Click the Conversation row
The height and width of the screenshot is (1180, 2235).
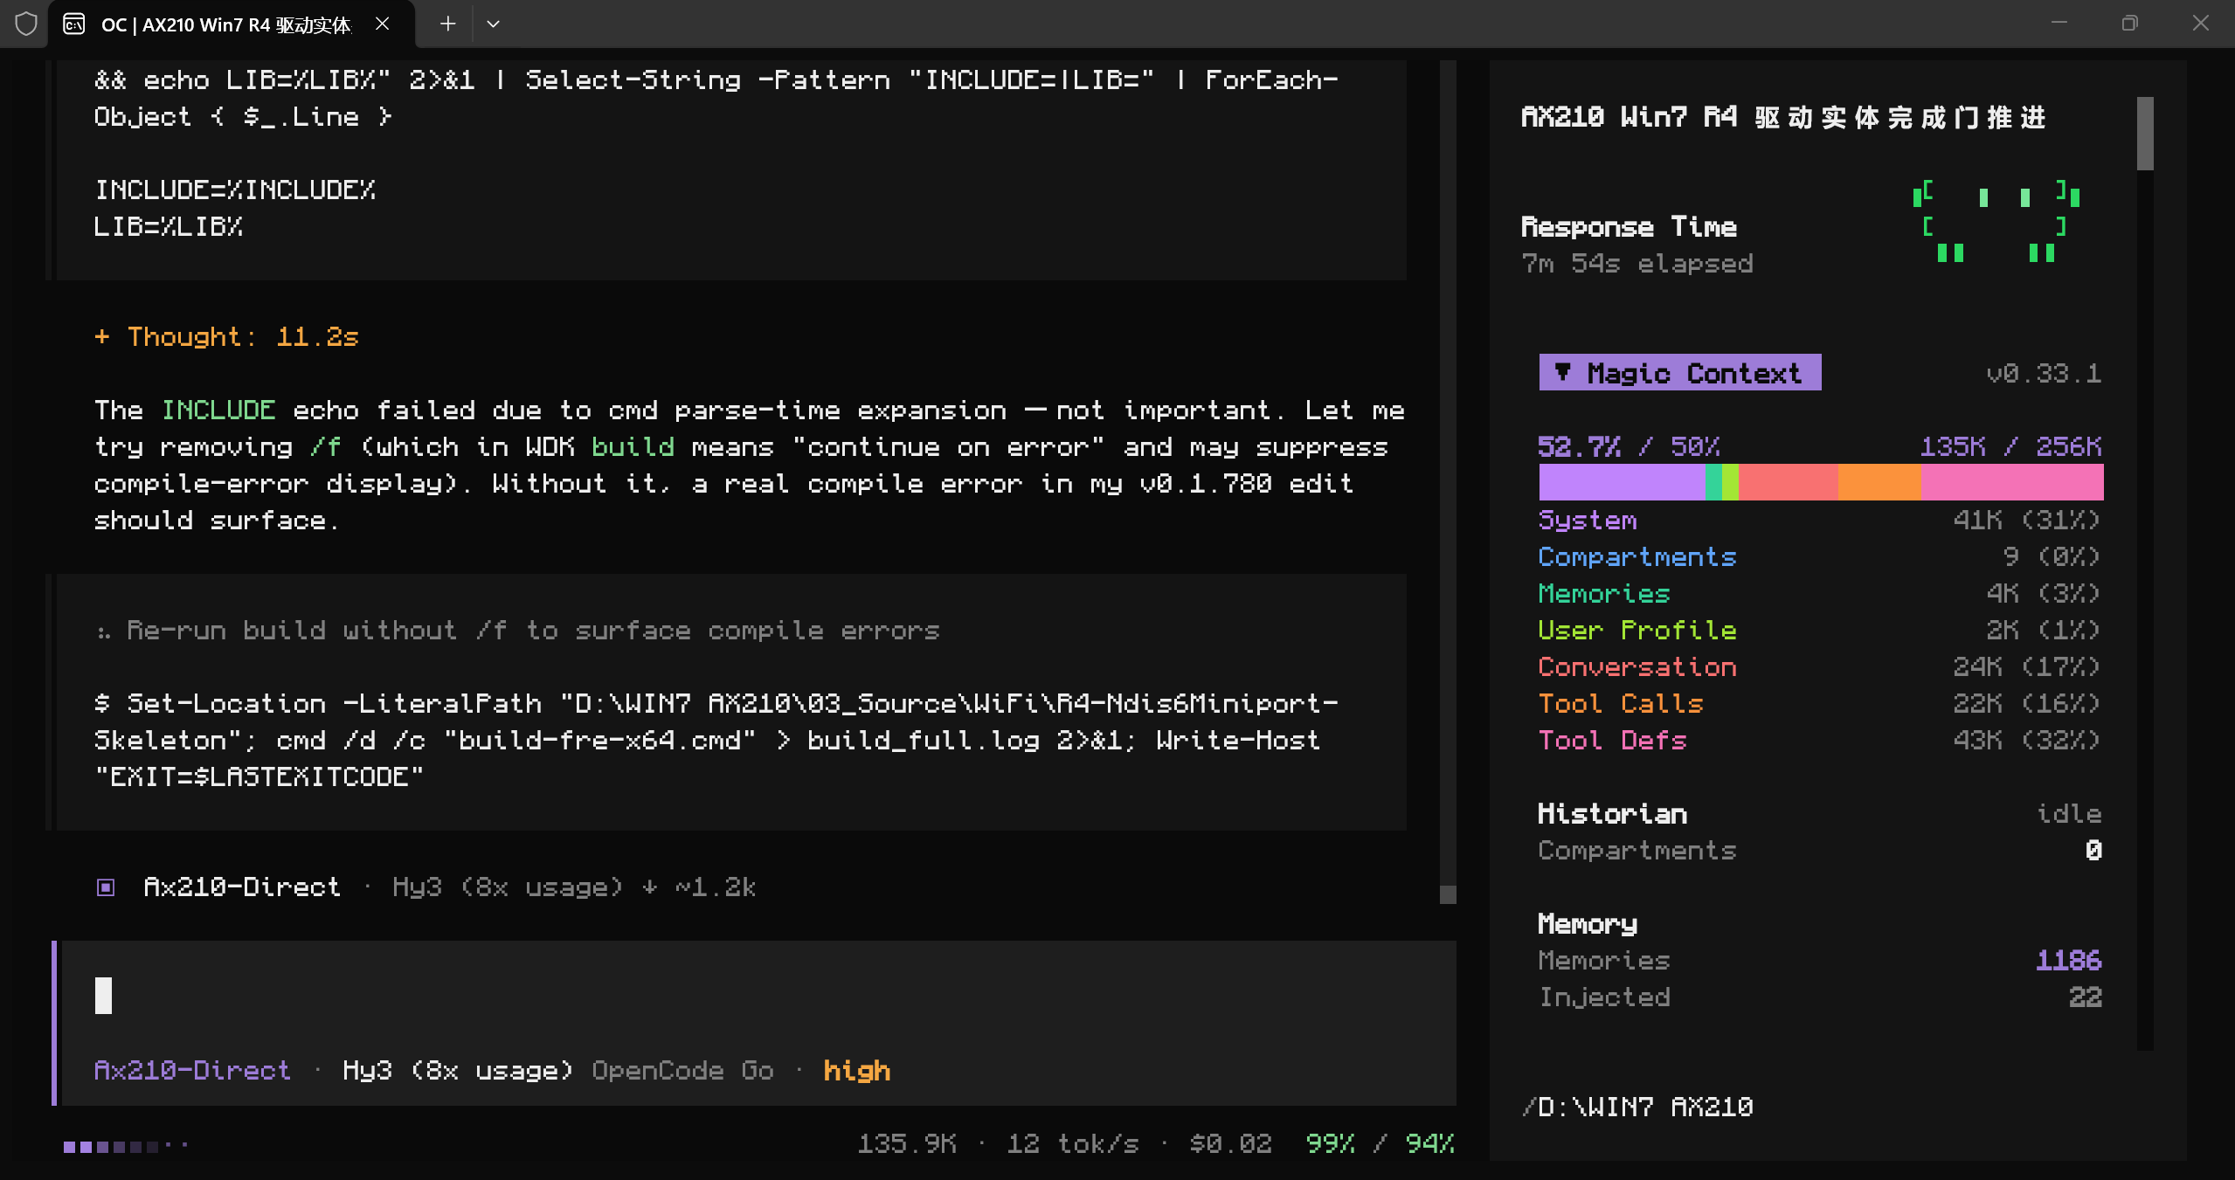click(x=1820, y=666)
